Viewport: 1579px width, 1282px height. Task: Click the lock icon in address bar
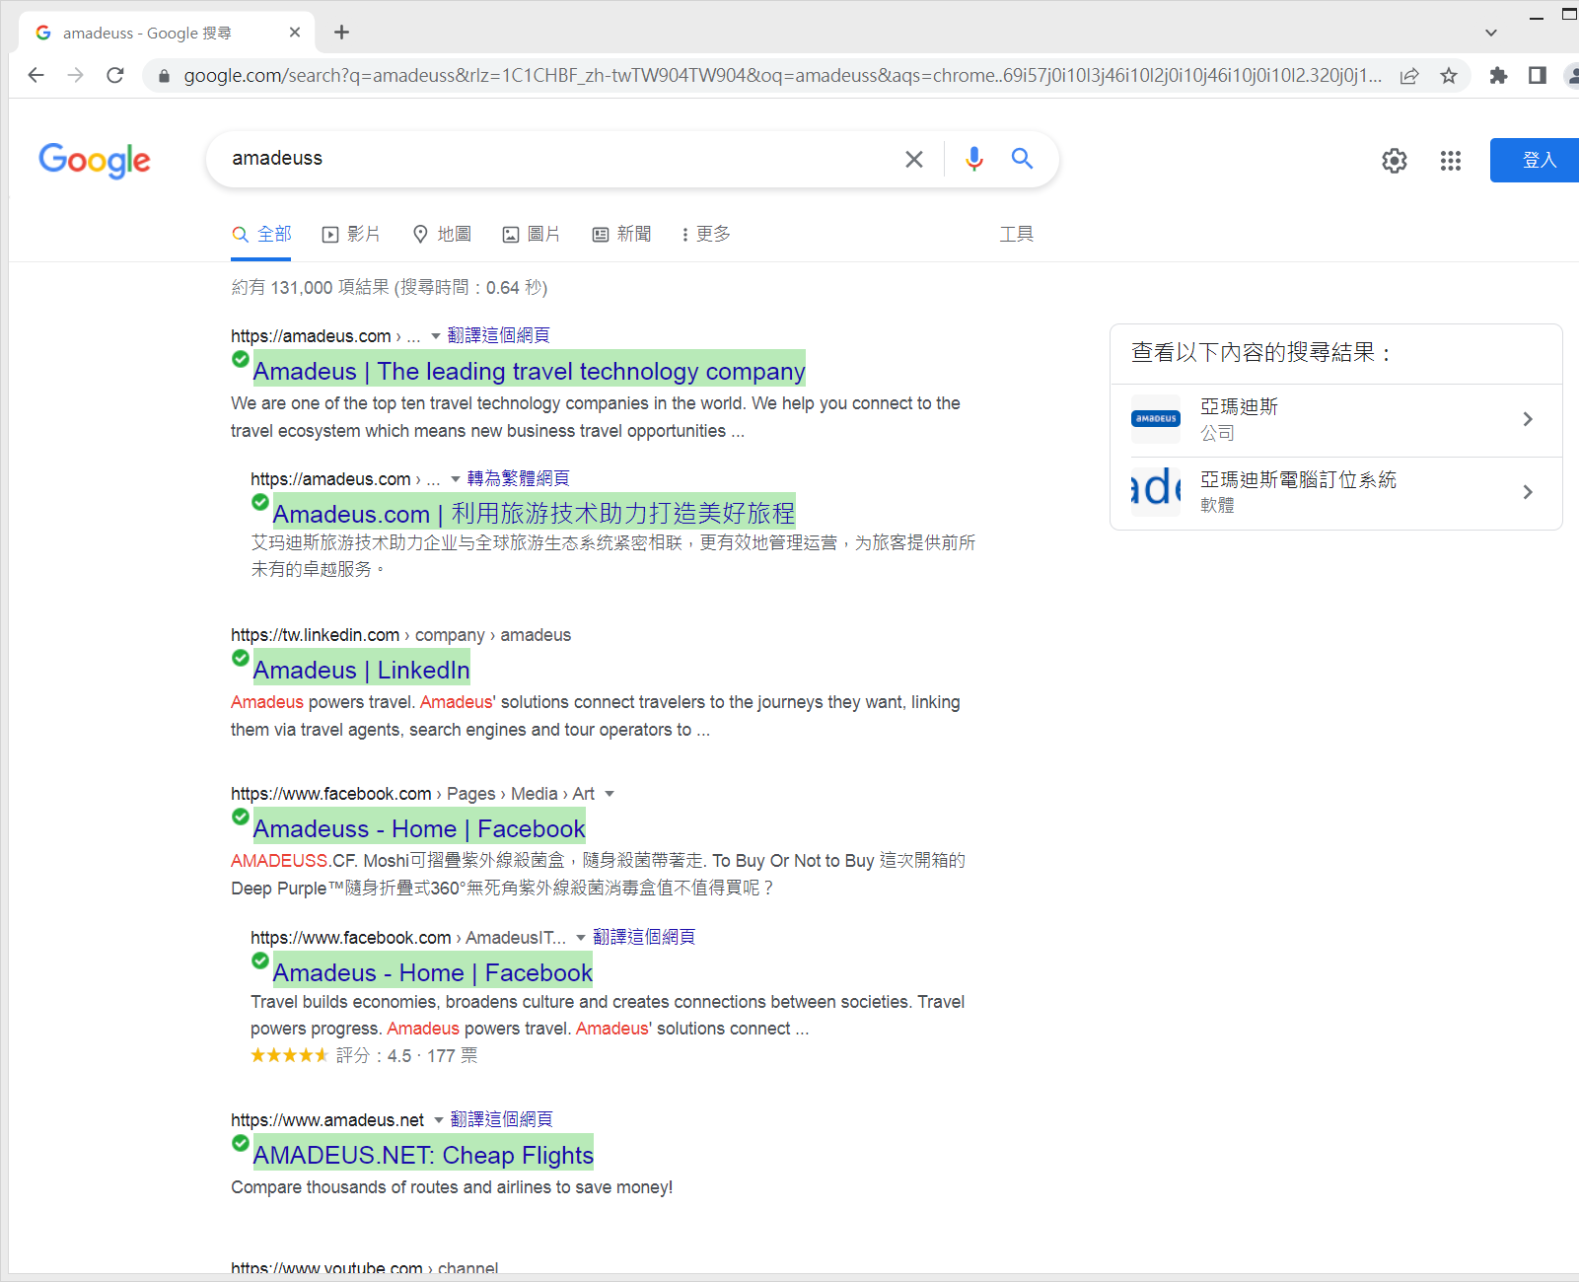[x=164, y=76]
